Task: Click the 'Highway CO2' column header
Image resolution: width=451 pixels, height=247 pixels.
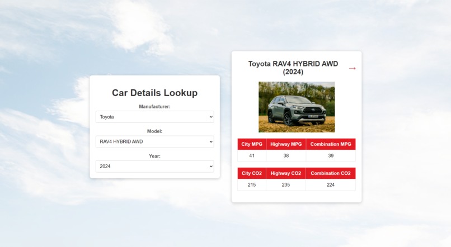Action: pyautogui.click(x=286, y=173)
